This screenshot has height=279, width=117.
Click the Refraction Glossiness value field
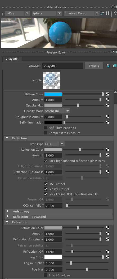coord(53,239)
